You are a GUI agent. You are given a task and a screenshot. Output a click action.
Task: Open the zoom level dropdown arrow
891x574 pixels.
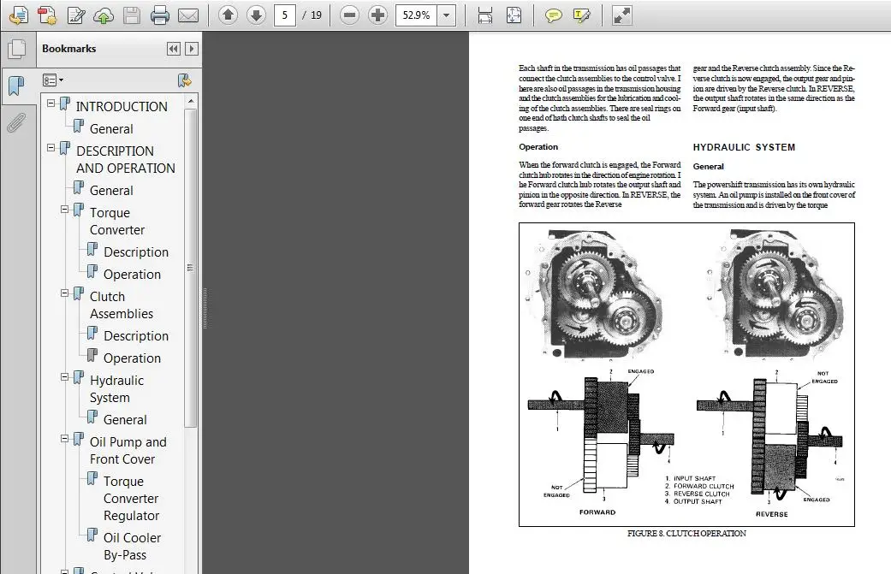point(447,15)
